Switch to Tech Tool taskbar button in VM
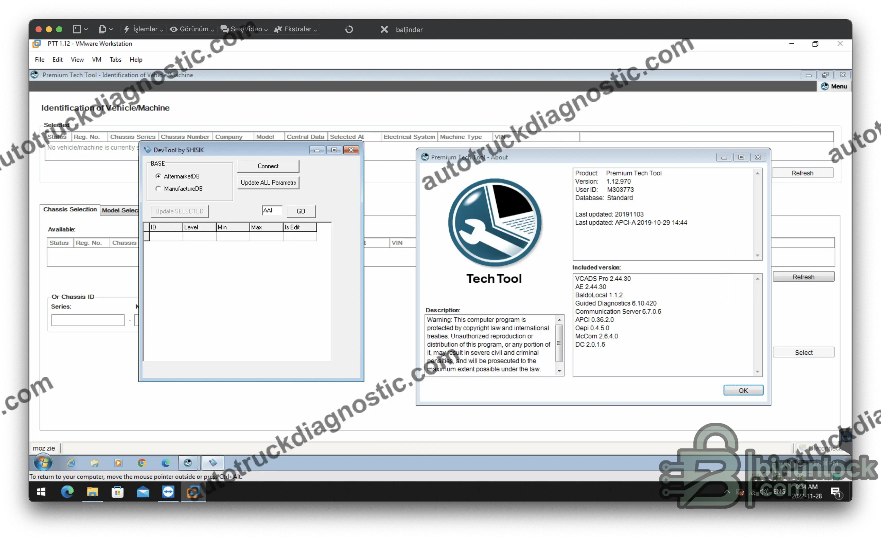 click(188, 463)
